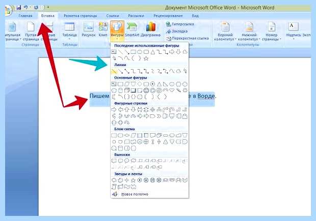The width and height of the screenshot is (316, 221).
Task: Pick the star from recently used shapes
Action: point(146,58)
